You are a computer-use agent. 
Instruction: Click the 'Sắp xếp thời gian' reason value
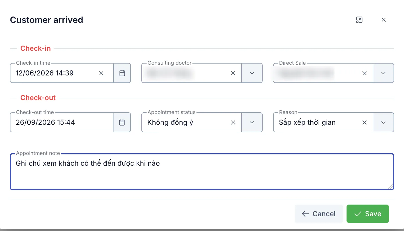tap(307, 122)
